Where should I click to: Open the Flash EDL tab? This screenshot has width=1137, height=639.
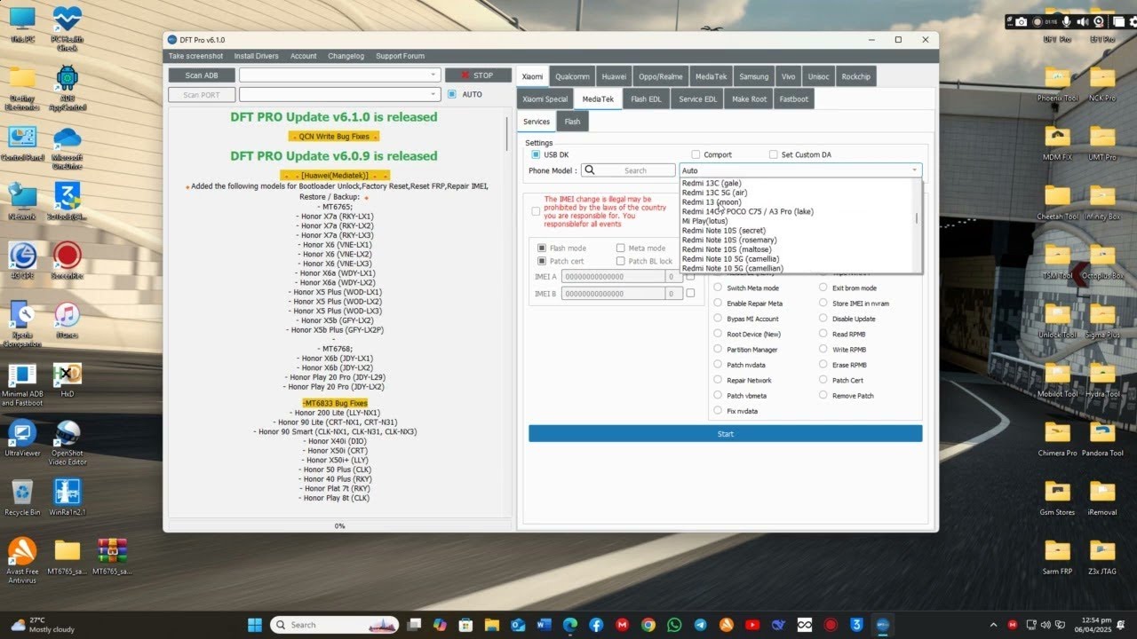tap(646, 99)
